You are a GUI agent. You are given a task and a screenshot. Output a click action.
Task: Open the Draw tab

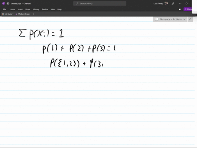tap(27, 9)
